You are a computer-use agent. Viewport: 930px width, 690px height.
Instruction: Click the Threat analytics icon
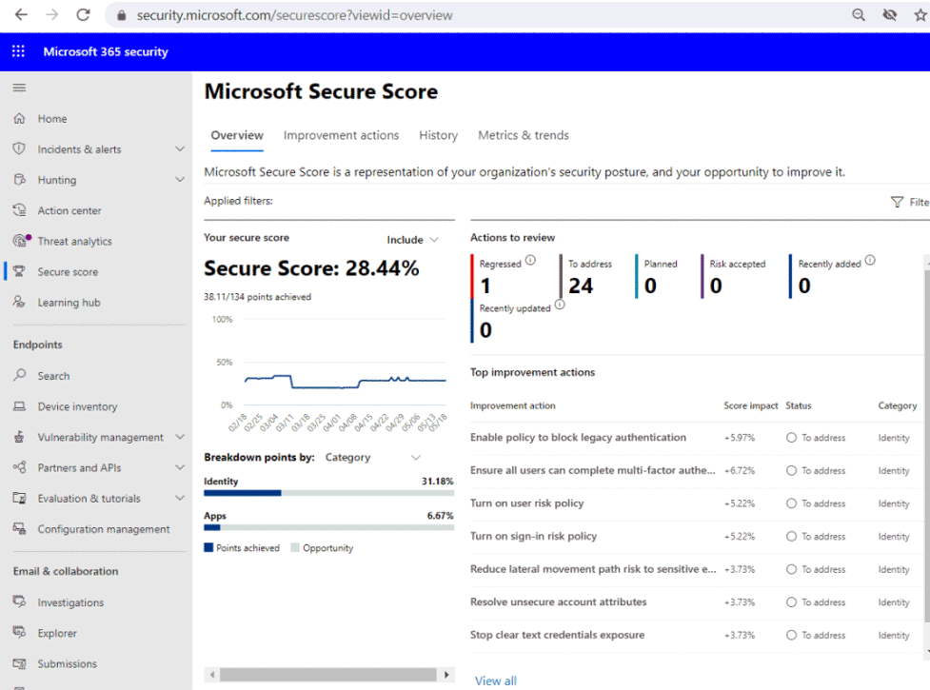[x=21, y=241]
